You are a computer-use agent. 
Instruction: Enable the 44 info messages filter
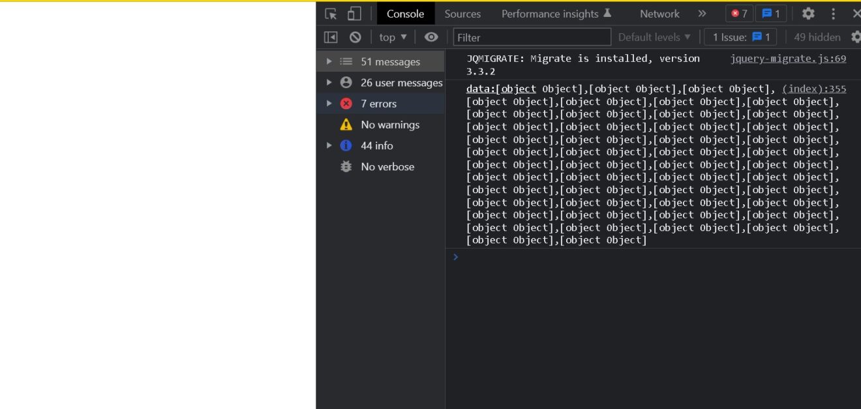376,145
